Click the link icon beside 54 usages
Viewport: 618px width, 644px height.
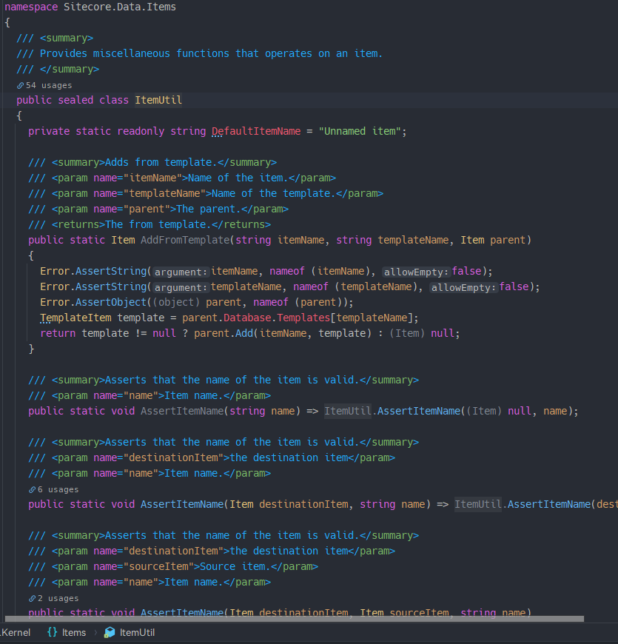tap(20, 85)
